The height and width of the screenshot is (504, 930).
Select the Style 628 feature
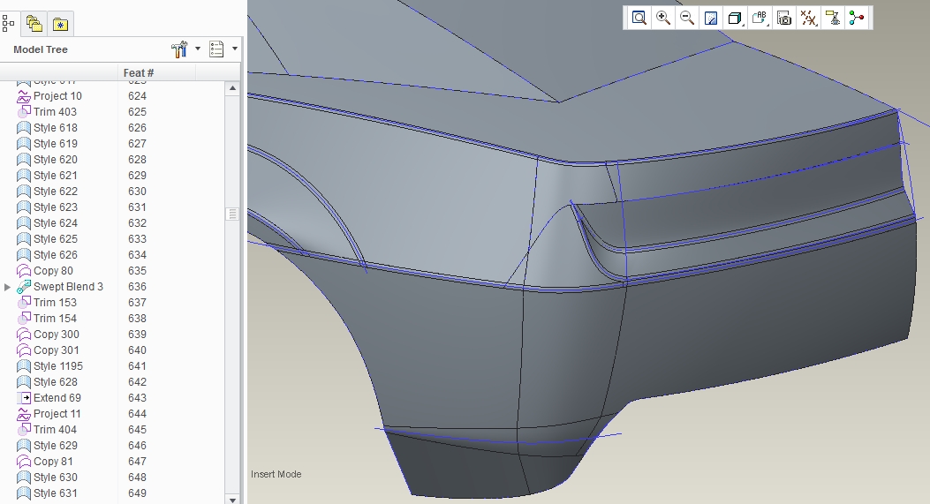click(x=55, y=382)
